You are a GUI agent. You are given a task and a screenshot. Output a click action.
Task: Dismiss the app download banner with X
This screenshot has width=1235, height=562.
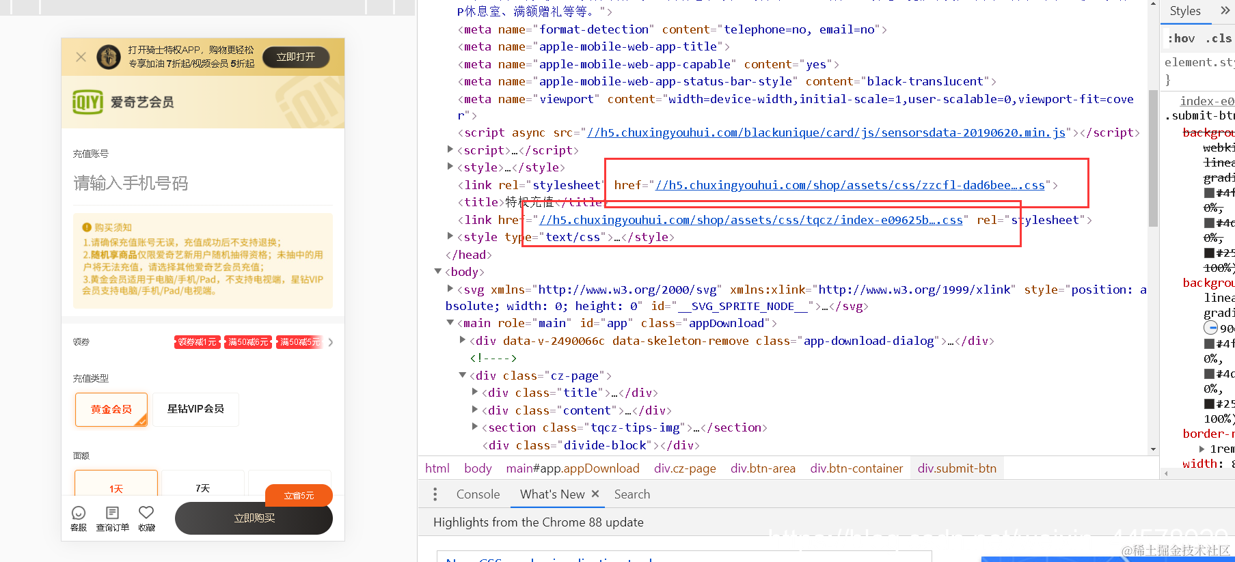(81, 57)
